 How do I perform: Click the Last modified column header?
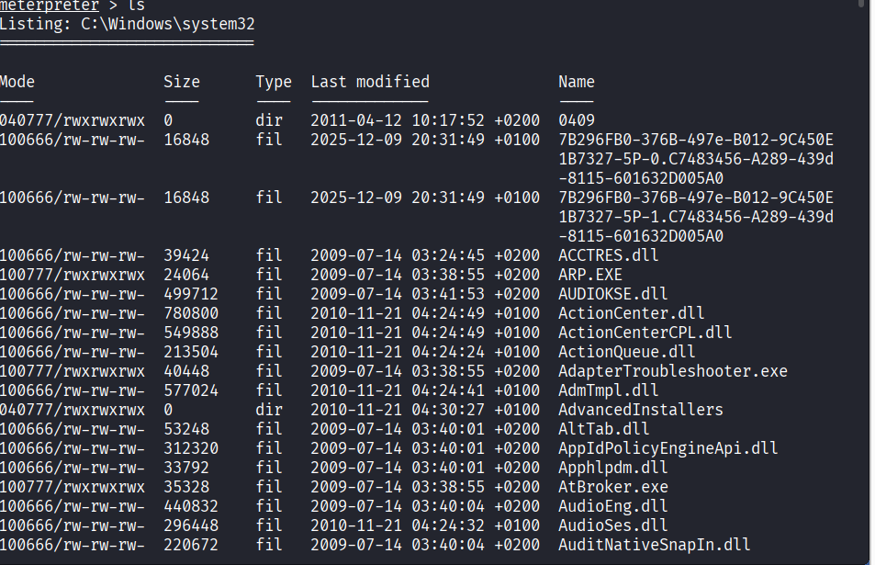[x=369, y=82]
